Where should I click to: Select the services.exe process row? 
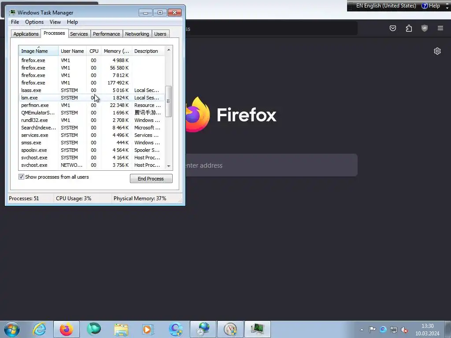[92, 135]
